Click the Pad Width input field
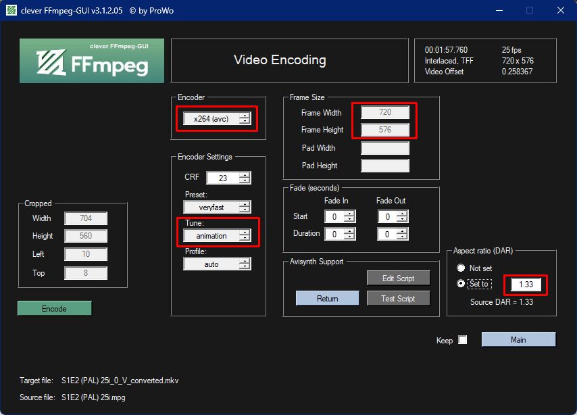This screenshot has width=577, height=415. click(385, 148)
